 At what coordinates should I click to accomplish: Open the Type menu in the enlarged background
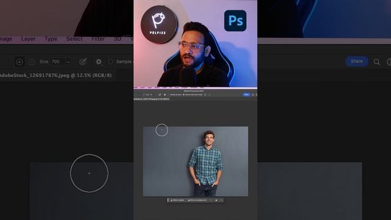[51, 39]
